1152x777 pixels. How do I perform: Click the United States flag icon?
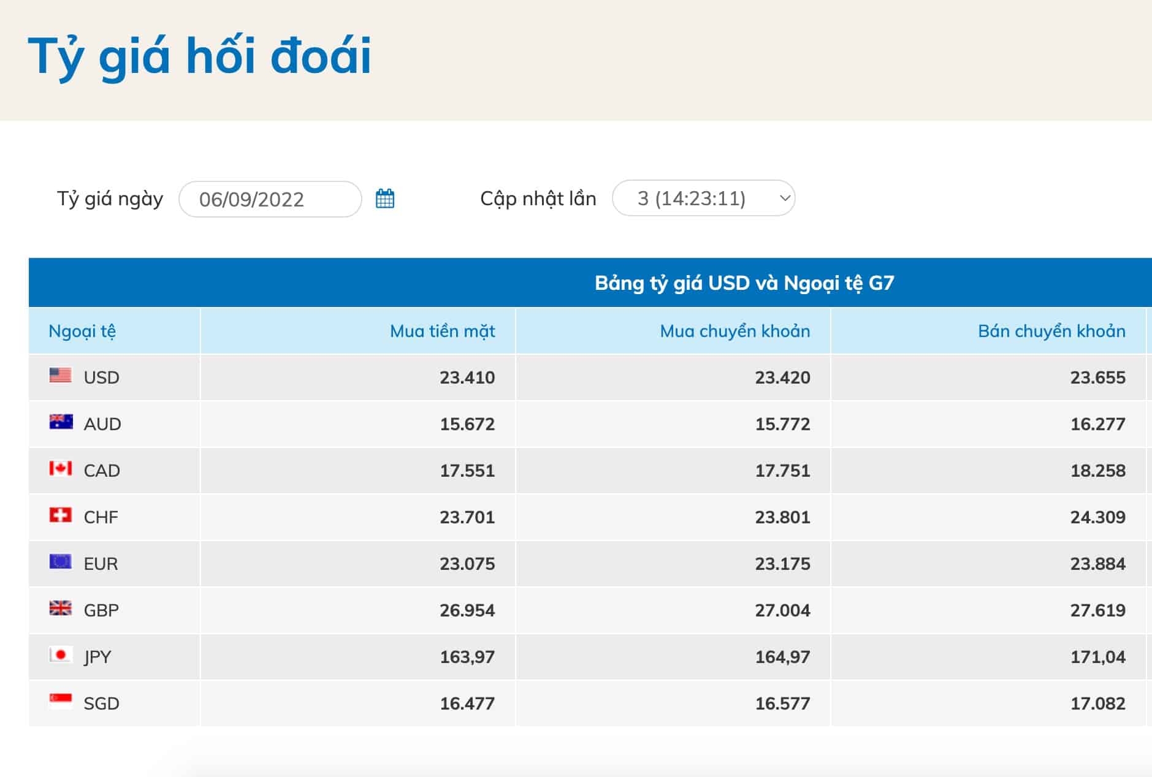click(61, 375)
